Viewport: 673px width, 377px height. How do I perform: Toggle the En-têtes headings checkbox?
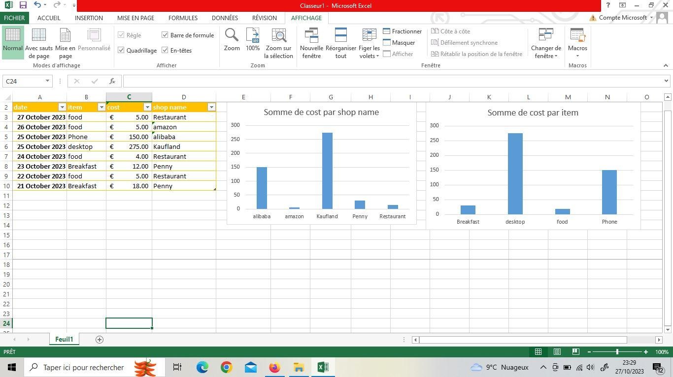pos(165,50)
